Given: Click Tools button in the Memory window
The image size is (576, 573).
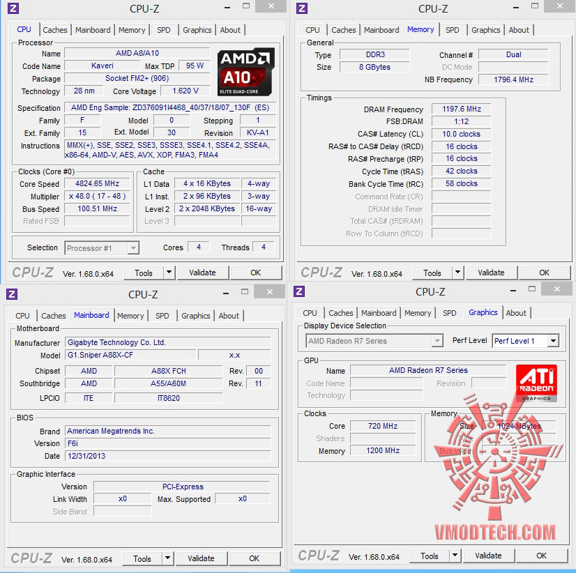Looking at the screenshot, I should 432,273.
